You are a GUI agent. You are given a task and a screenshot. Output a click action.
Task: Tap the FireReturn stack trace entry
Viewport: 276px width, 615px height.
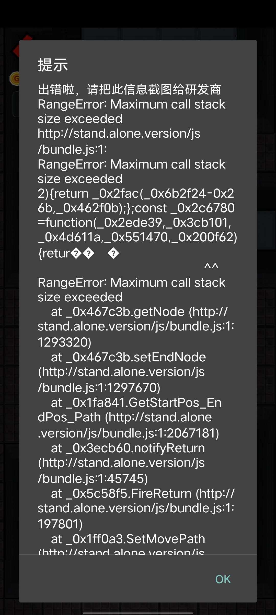[x=142, y=493]
